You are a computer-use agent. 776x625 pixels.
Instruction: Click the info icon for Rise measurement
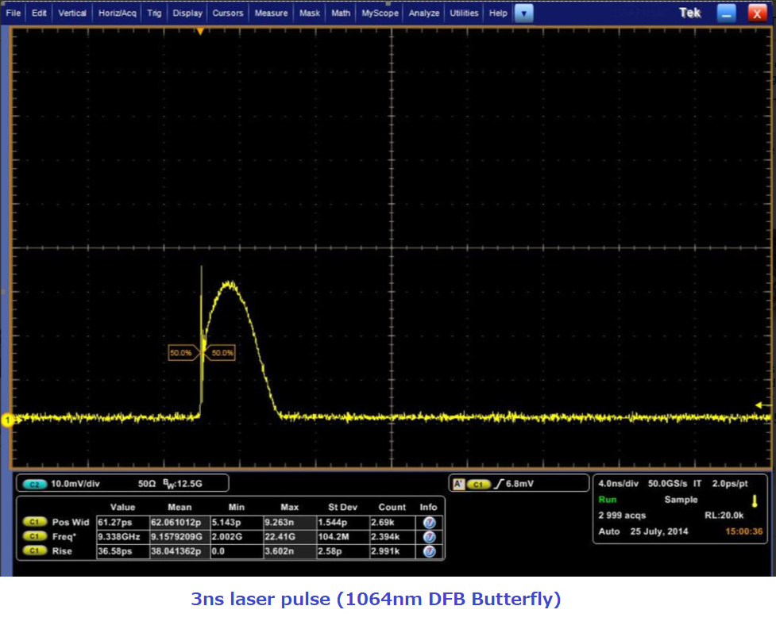(x=429, y=551)
